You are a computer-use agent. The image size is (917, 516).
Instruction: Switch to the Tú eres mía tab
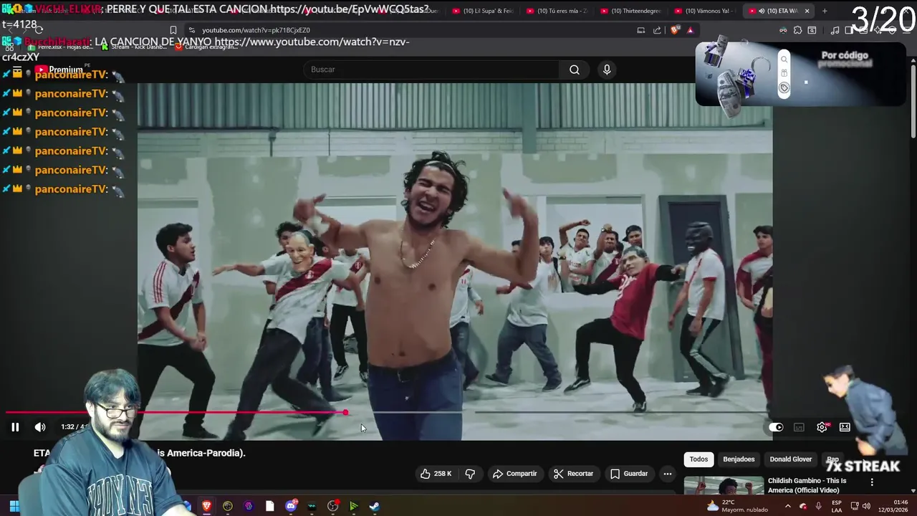pyautogui.click(x=557, y=11)
